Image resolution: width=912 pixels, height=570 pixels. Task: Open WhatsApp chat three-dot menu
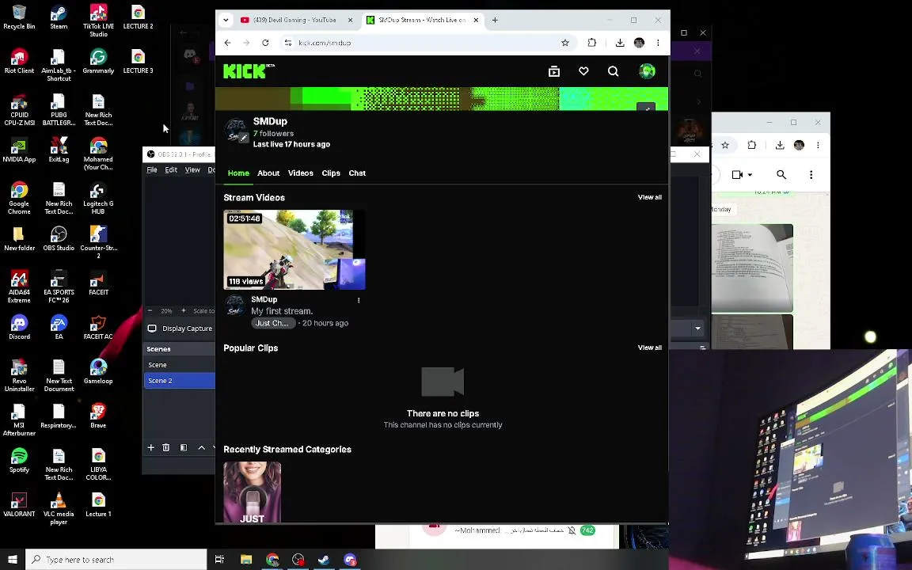click(811, 174)
